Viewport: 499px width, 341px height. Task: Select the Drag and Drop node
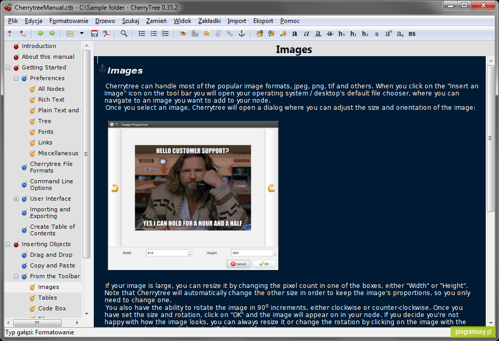[51, 255]
